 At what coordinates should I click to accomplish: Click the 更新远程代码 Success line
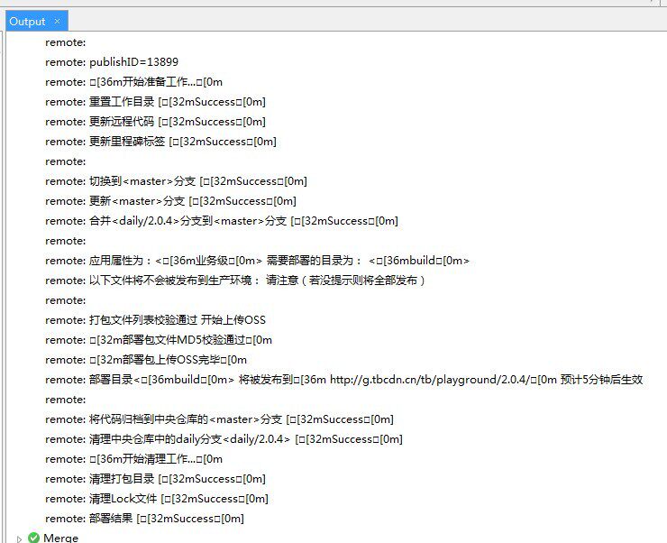pos(155,122)
